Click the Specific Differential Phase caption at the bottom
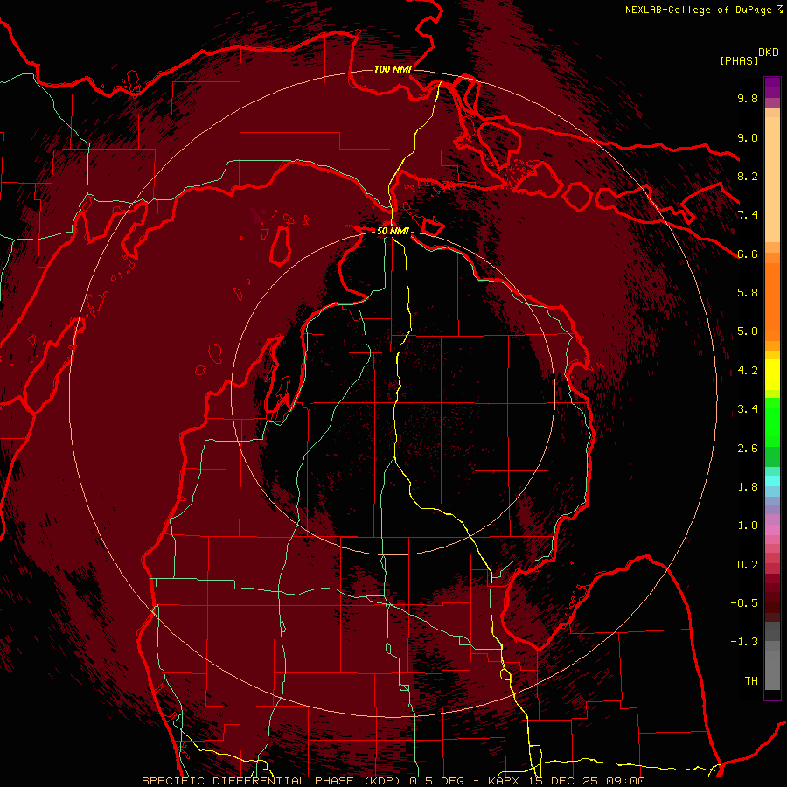 pos(393,781)
